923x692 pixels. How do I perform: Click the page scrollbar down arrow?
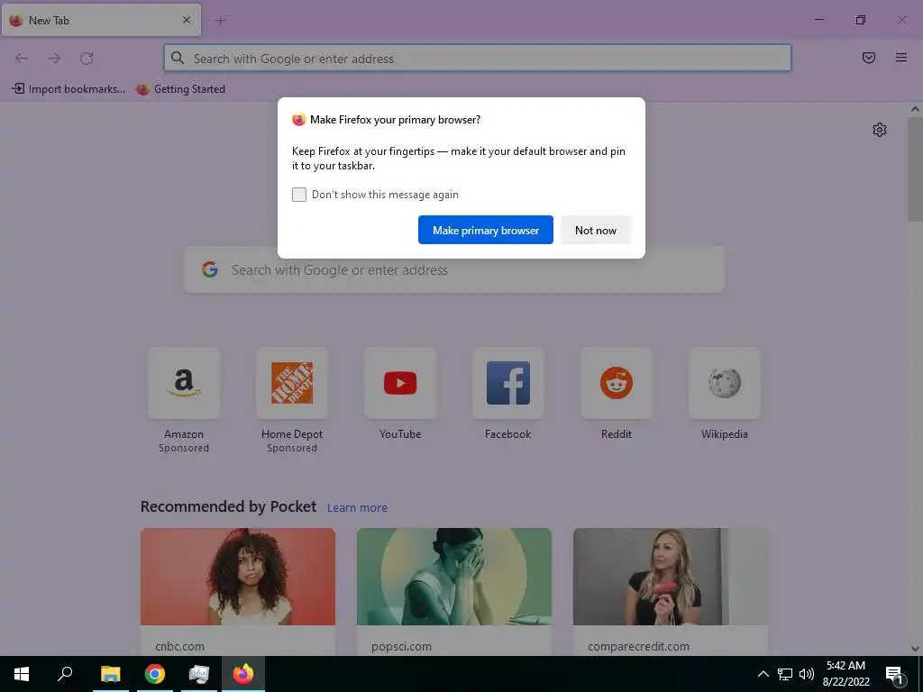915,649
